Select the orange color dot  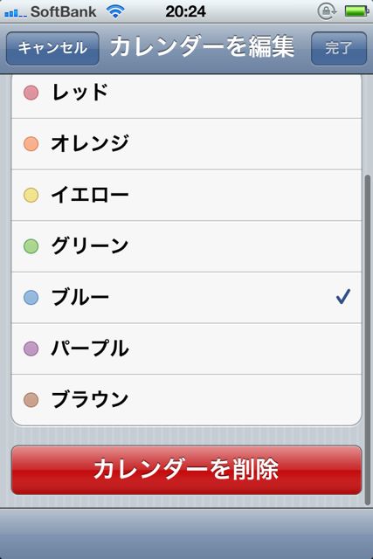point(31,144)
